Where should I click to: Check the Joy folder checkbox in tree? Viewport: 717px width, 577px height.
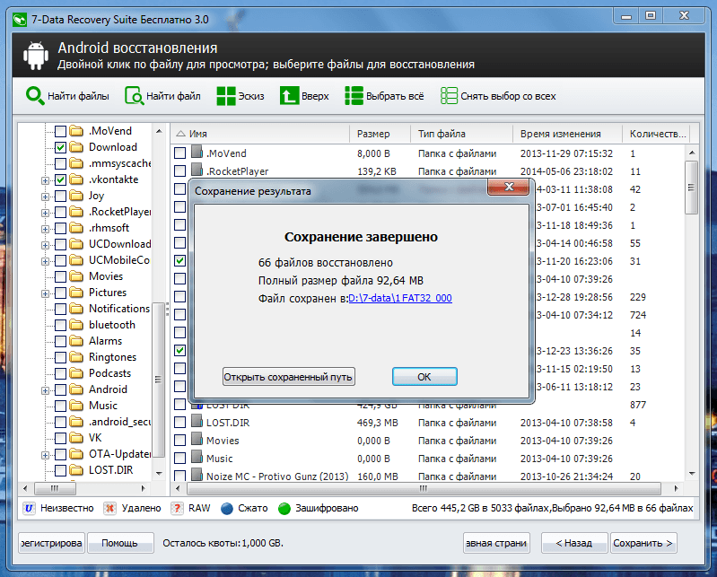coord(60,197)
